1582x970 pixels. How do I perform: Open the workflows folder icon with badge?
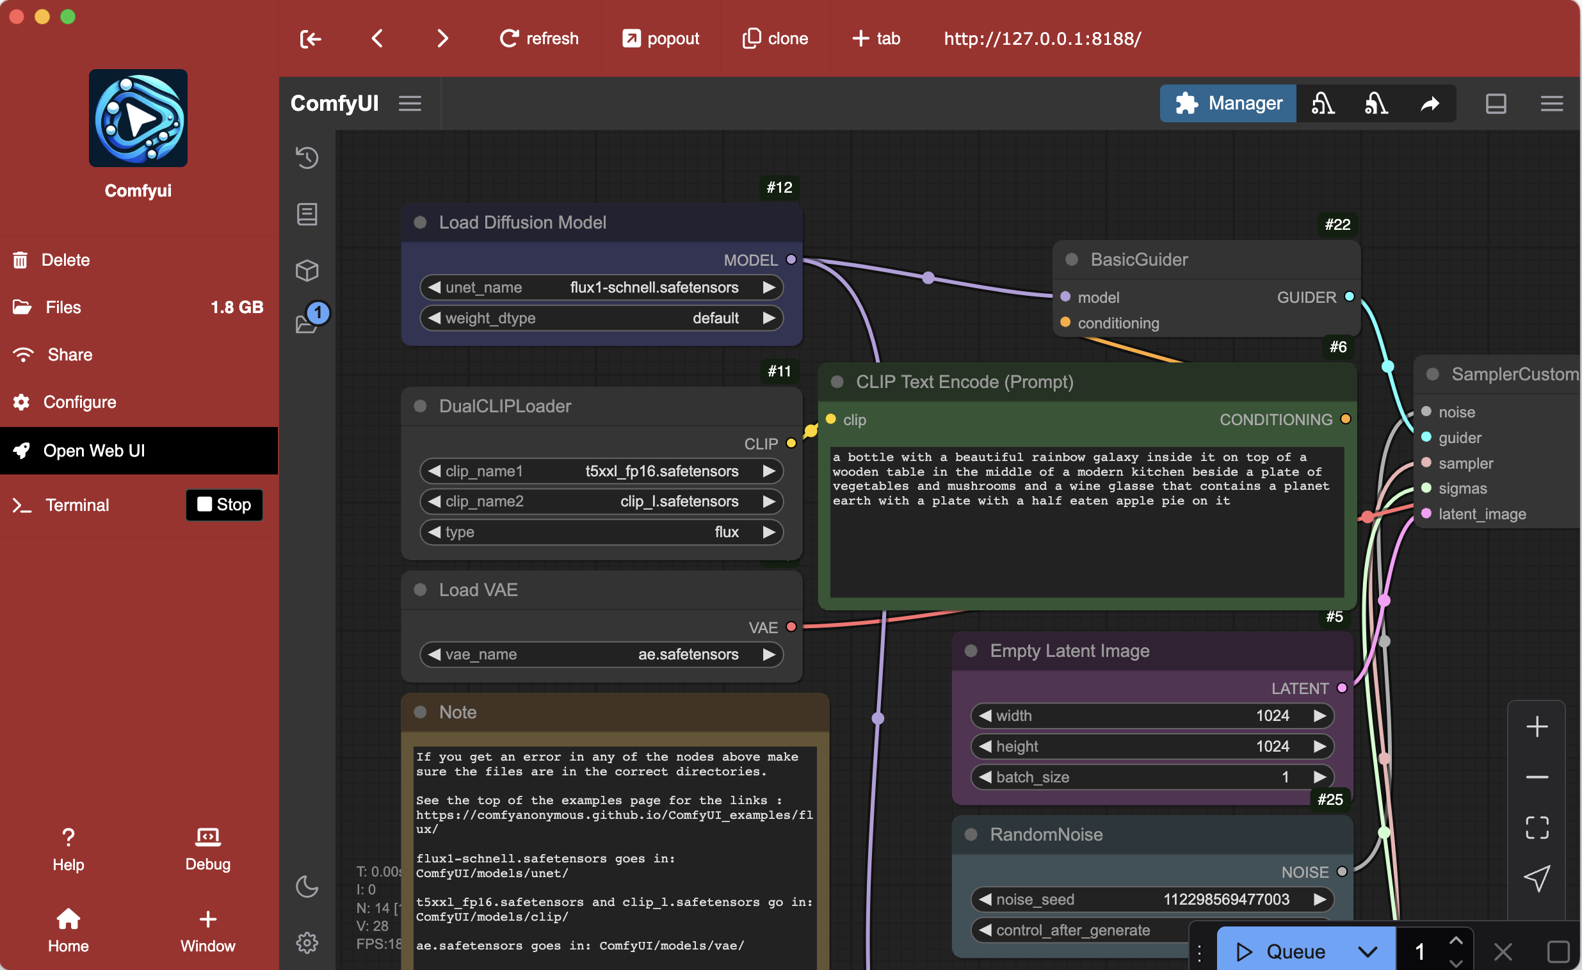tap(307, 323)
